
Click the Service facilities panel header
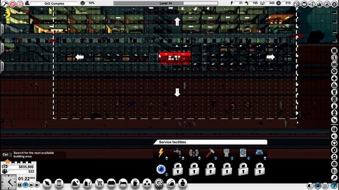point(210,142)
